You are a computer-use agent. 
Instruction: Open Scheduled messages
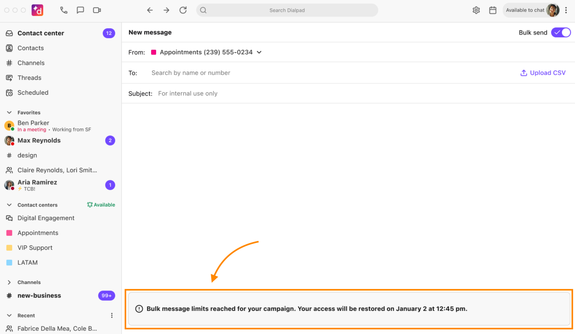(61, 92)
